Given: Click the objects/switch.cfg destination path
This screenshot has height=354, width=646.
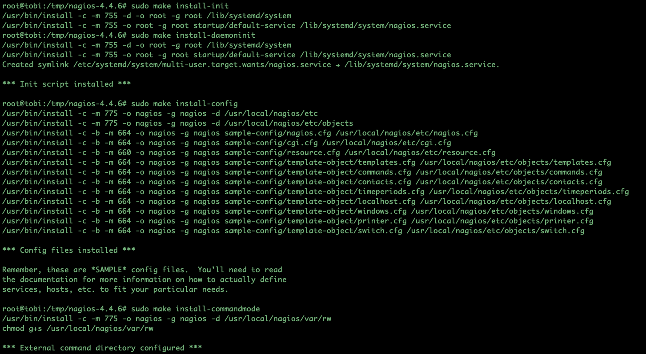Looking at the screenshot, I should (x=495, y=231).
